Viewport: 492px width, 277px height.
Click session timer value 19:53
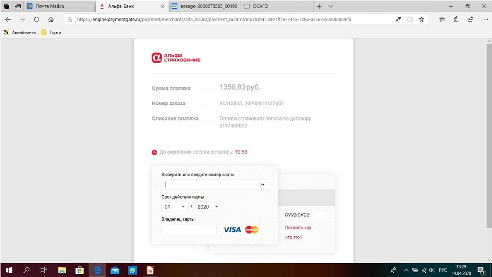pos(241,152)
